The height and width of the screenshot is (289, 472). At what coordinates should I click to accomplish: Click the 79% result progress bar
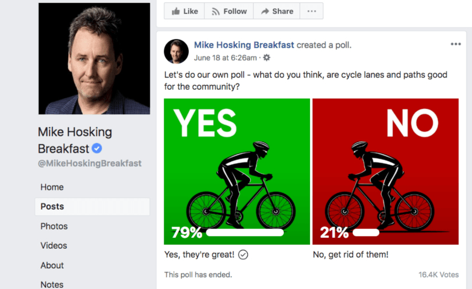[245, 232]
